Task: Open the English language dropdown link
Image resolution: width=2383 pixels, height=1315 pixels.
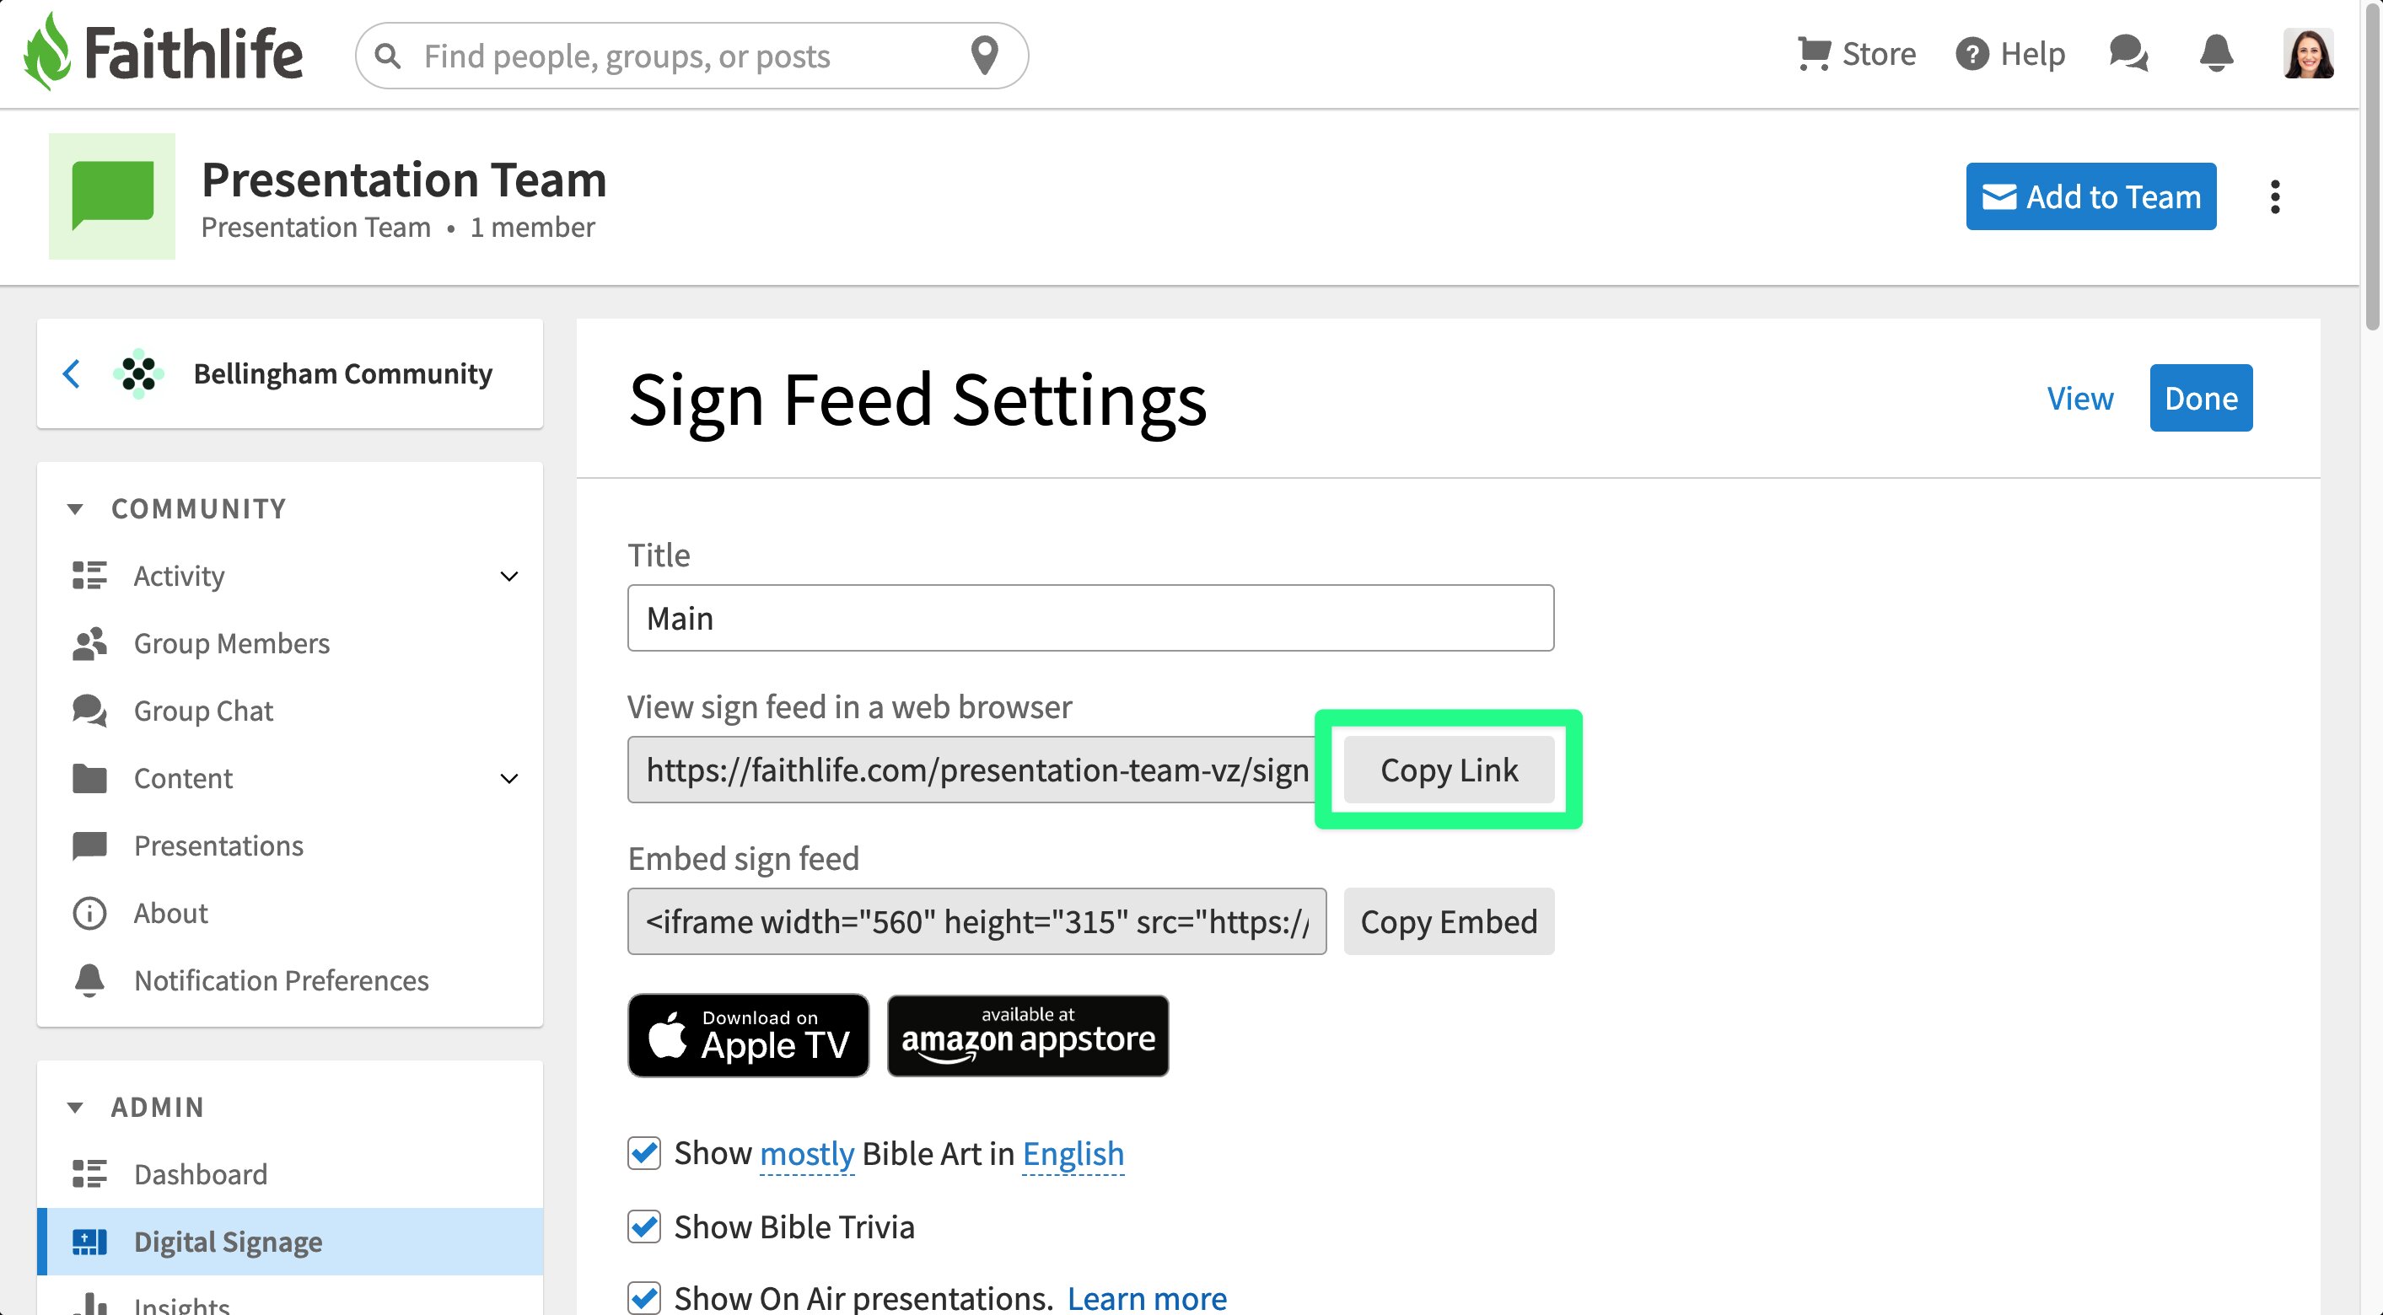Action: tap(1073, 1153)
